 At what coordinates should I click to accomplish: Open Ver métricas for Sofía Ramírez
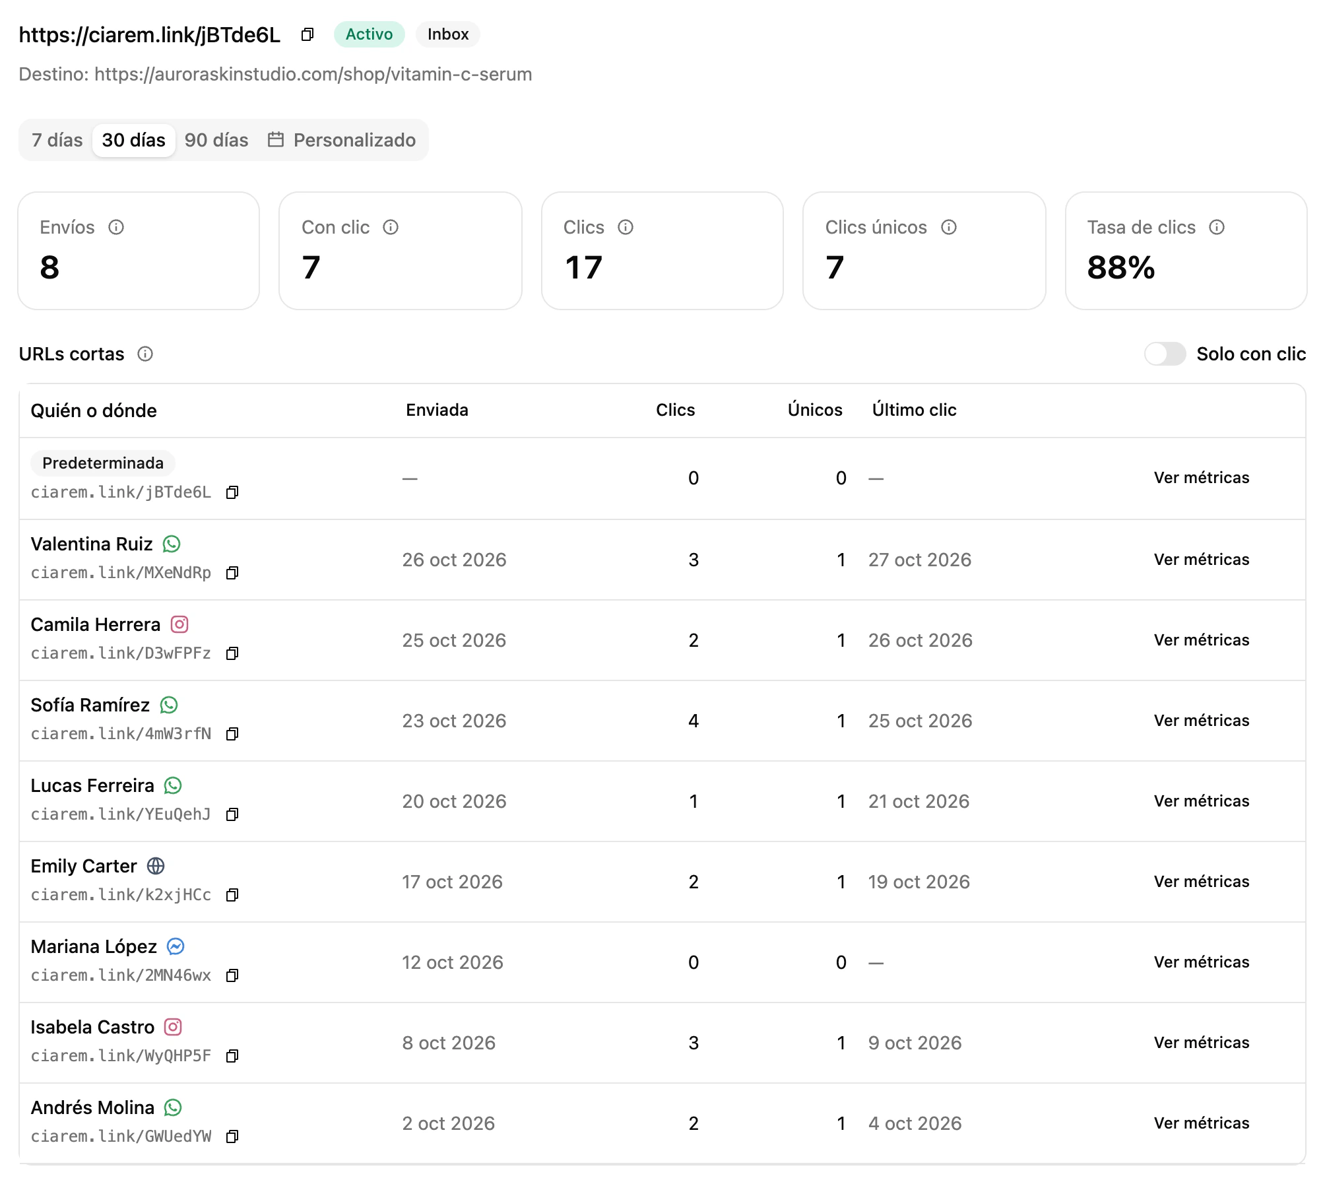coord(1202,721)
